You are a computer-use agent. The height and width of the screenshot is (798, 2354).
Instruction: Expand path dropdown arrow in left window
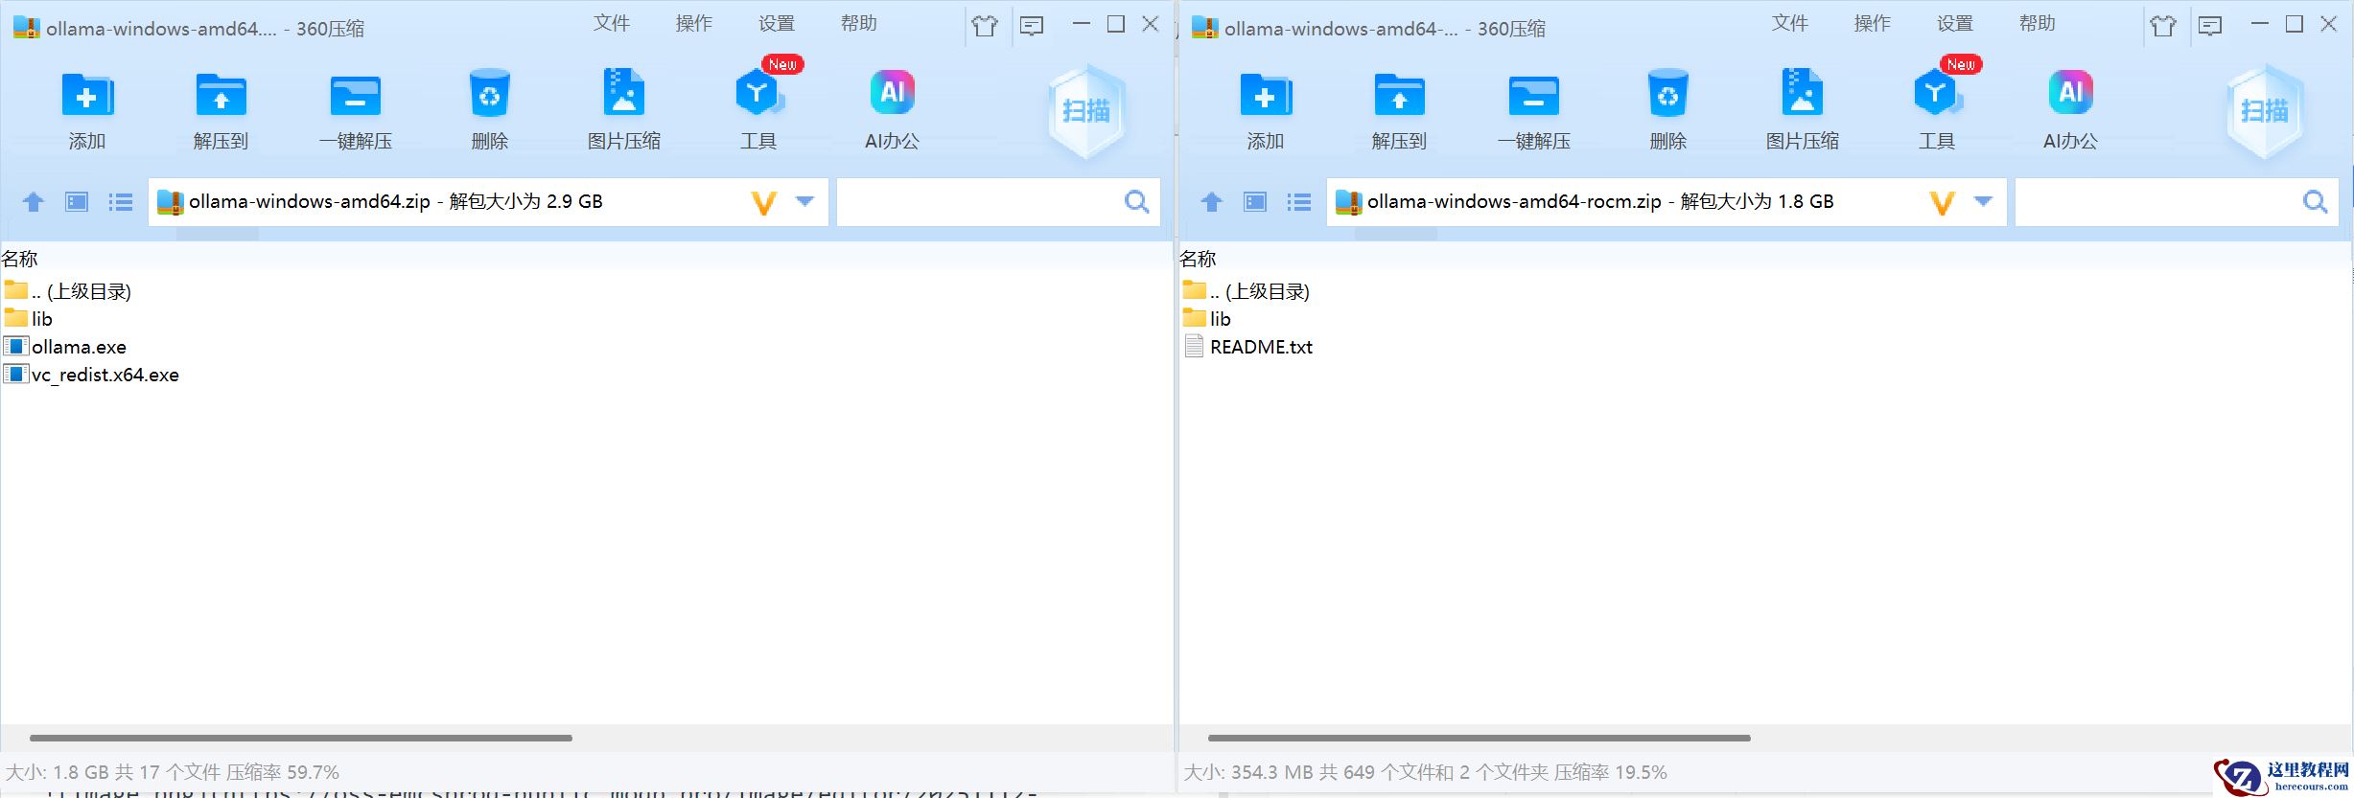click(805, 202)
